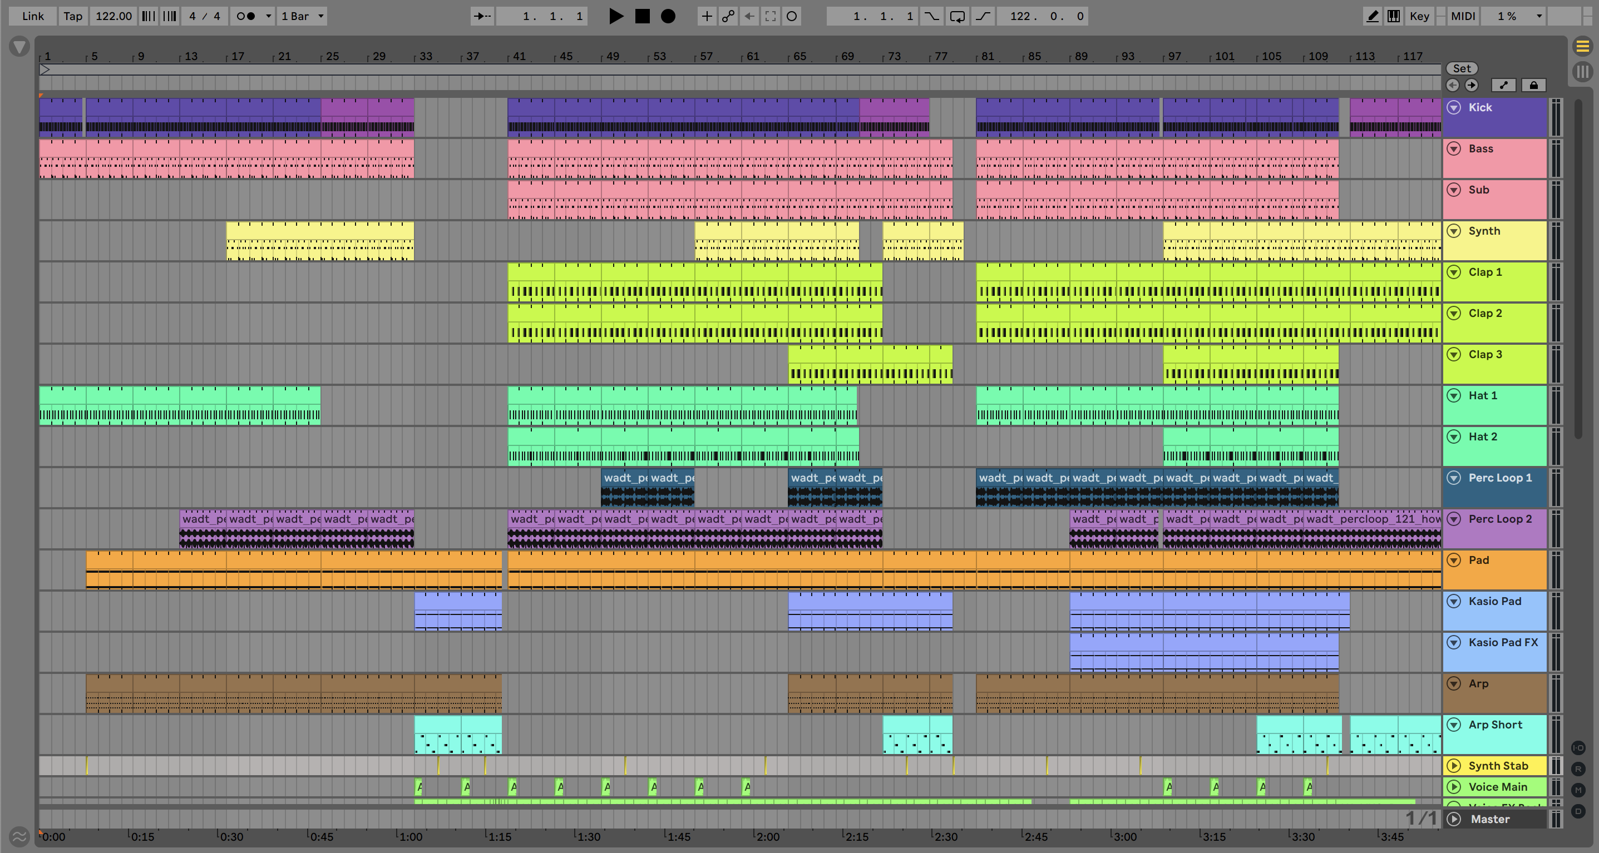Enable the computer MIDI keyboard icon
The width and height of the screenshot is (1599, 853).
(x=1394, y=16)
